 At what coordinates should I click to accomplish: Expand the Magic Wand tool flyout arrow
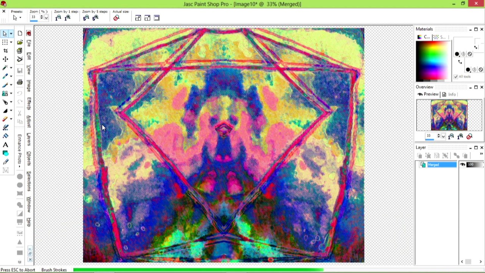point(11,67)
